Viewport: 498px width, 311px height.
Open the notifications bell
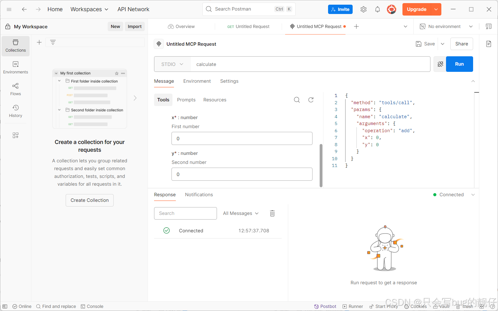378,9
